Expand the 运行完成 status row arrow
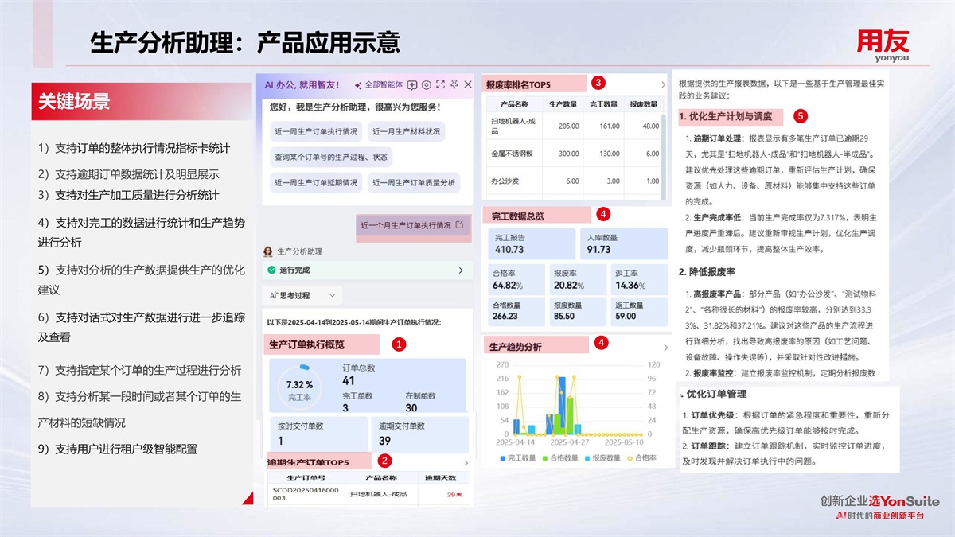 [x=460, y=270]
